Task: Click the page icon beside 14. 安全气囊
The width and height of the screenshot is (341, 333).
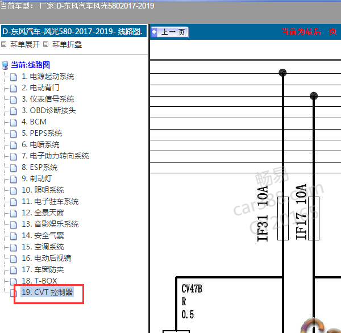Action: [14, 236]
